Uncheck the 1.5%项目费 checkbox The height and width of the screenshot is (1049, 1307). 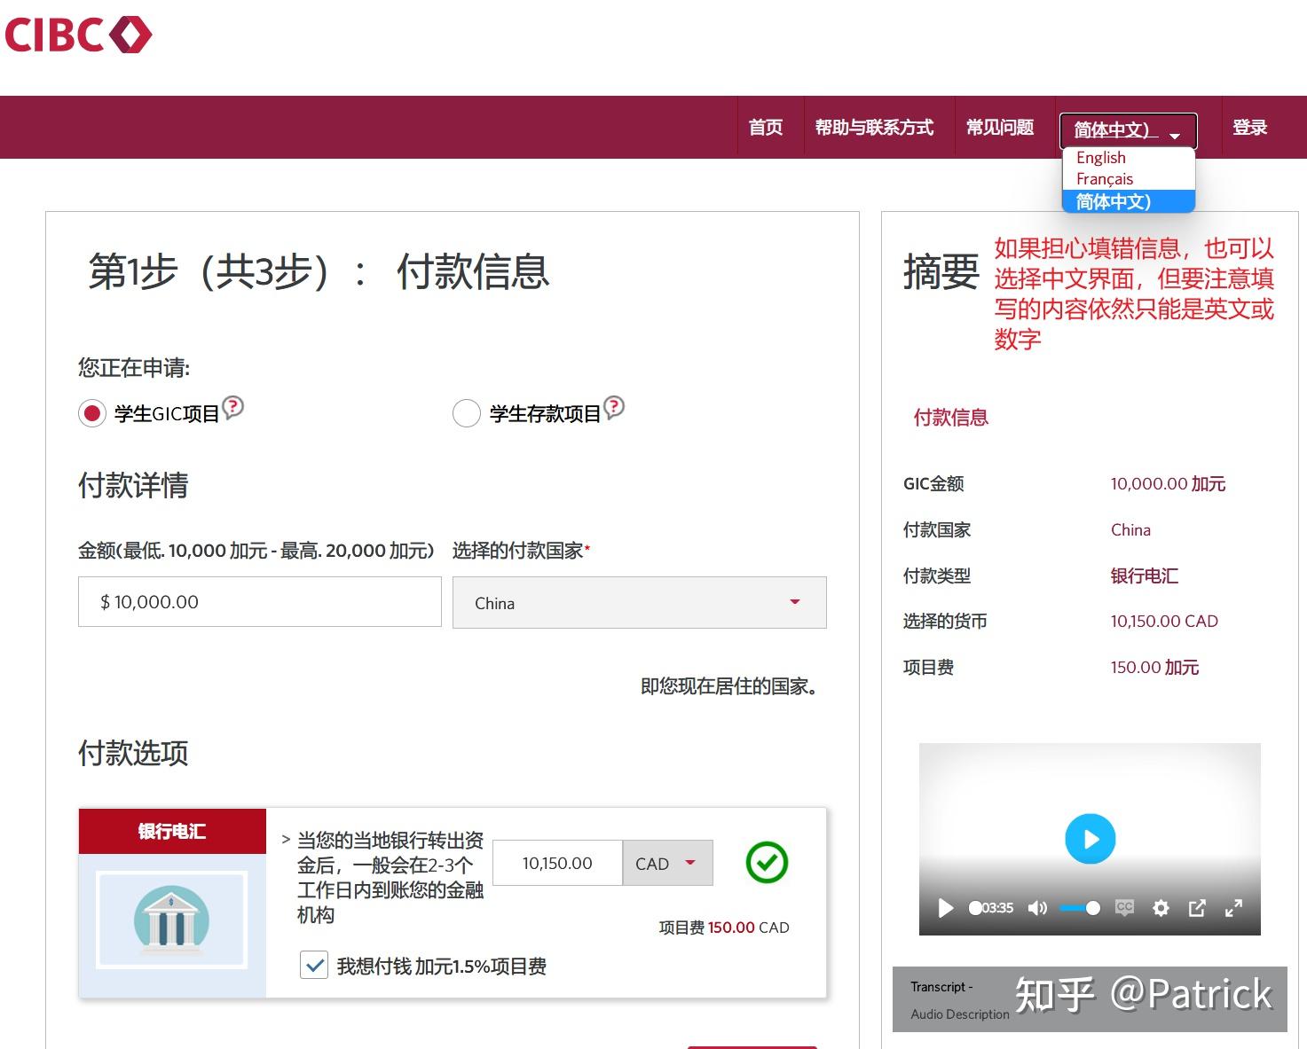314,965
